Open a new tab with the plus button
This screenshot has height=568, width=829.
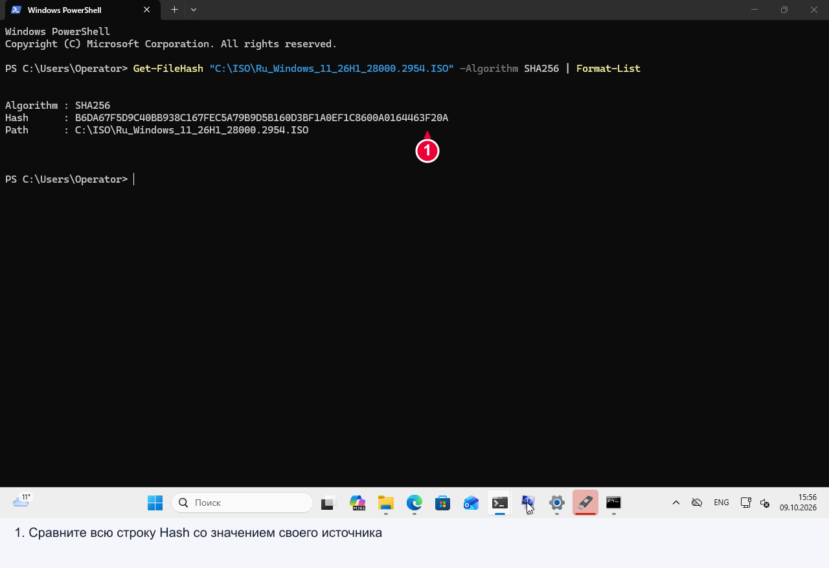174,10
